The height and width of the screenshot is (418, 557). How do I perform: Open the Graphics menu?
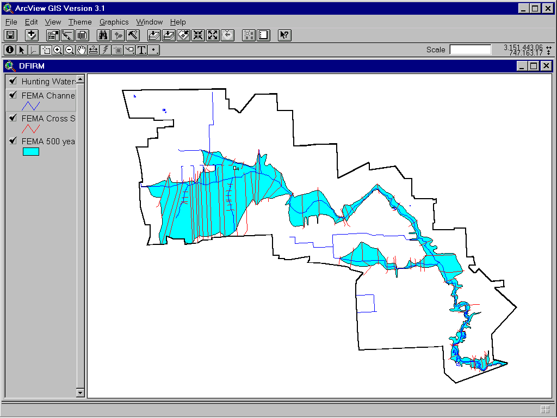click(x=114, y=22)
